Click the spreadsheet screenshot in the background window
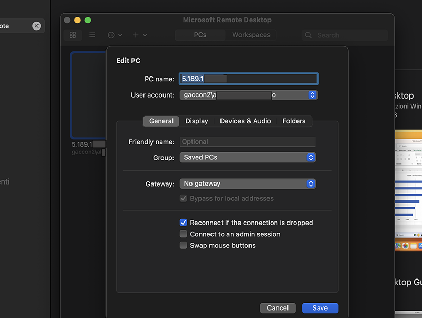 [408, 190]
